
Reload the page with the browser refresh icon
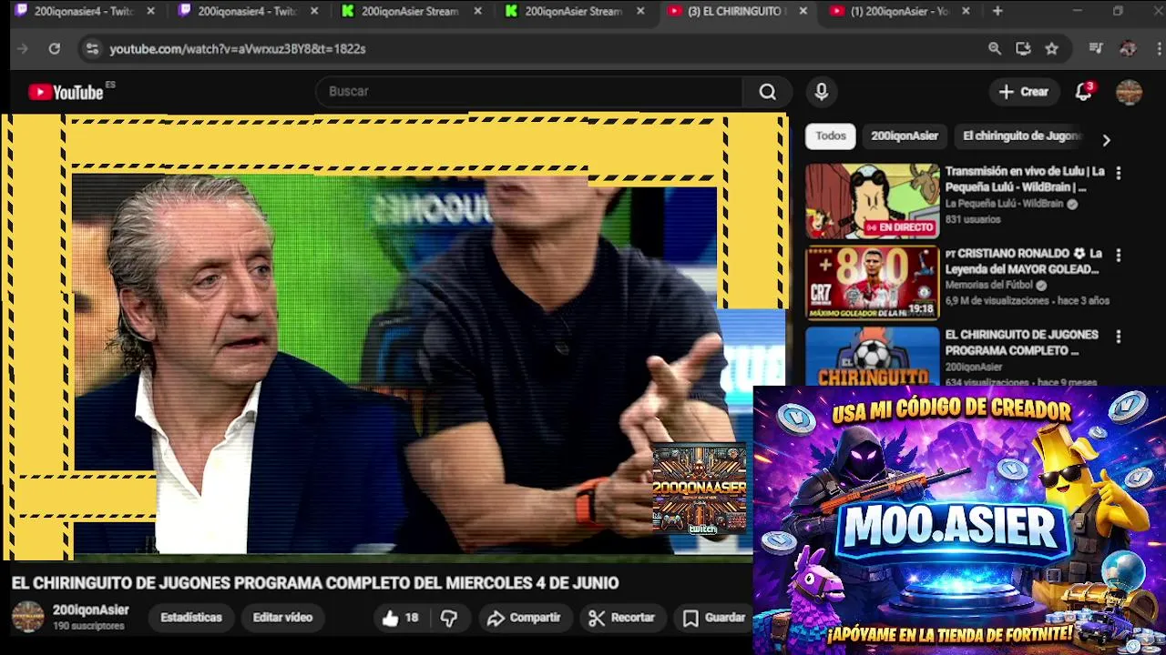click(55, 48)
